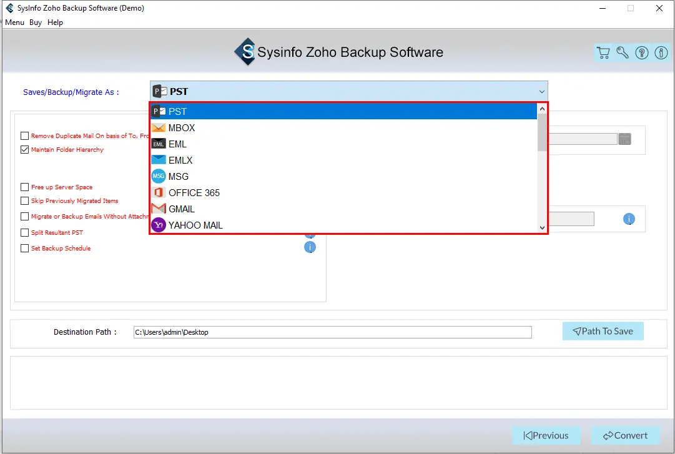Image resolution: width=675 pixels, height=454 pixels.
Task: Click the Destination Path label
Action: pos(85,332)
